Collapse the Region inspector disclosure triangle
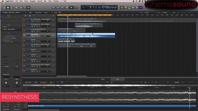Image resolution: width=198 pixels, height=111 pixels. point(2,12)
